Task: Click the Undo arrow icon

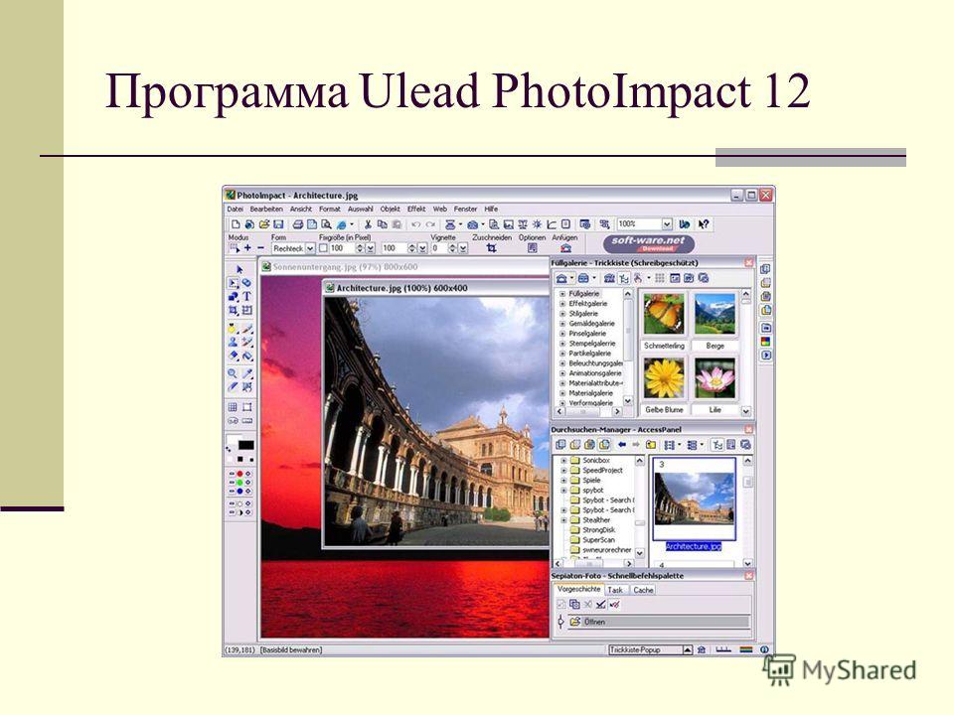Action: (x=416, y=224)
